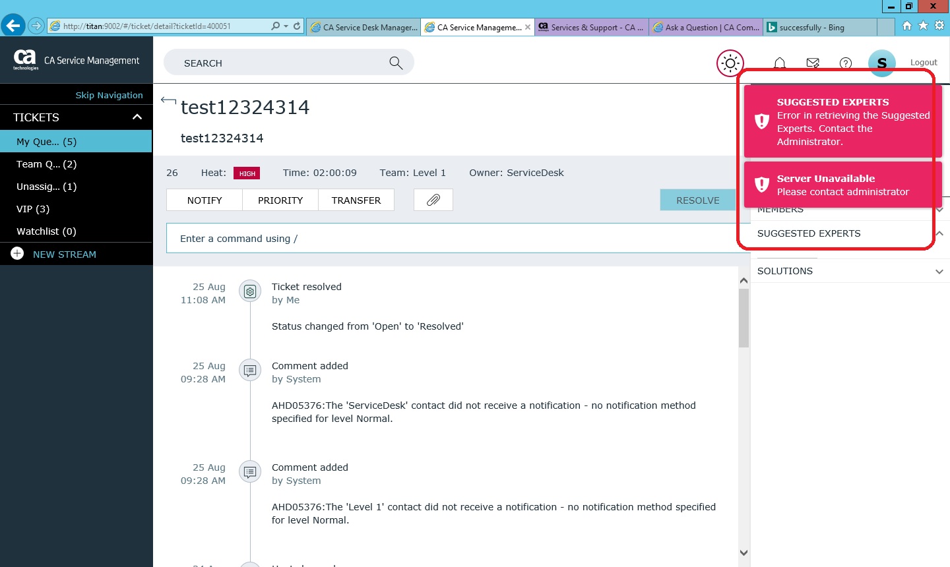Image resolution: width=950 pixels, height=567 pixels.
Task: Switch to Services & Support - CA tab
Action: (x=590, y=27)
